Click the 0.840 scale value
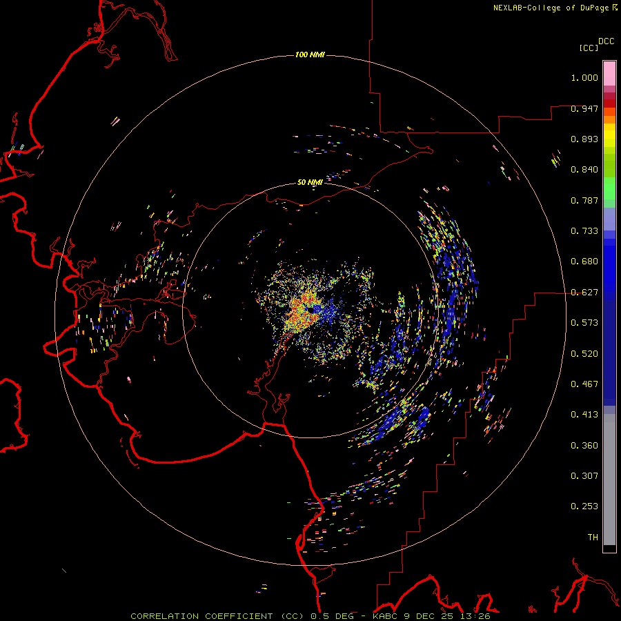 coord(584,170)
